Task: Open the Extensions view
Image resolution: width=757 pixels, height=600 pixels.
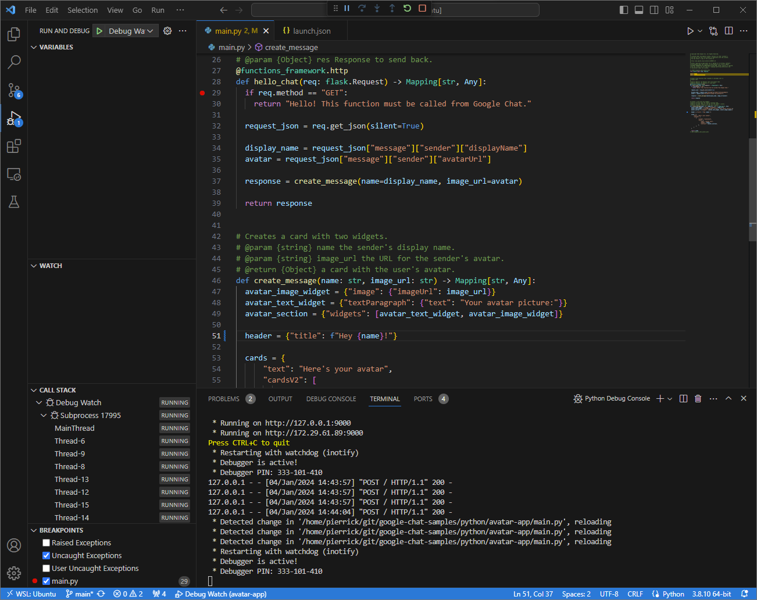Action: click(14, 147)
